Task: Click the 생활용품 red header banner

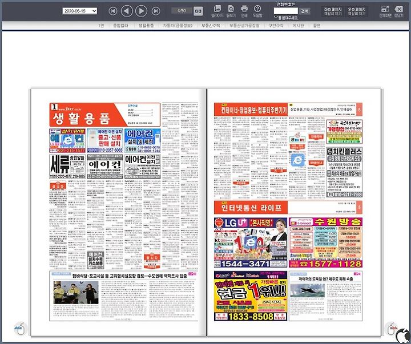Action: 105,115
